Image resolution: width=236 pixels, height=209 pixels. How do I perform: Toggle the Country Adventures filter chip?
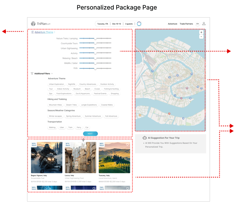88,84
